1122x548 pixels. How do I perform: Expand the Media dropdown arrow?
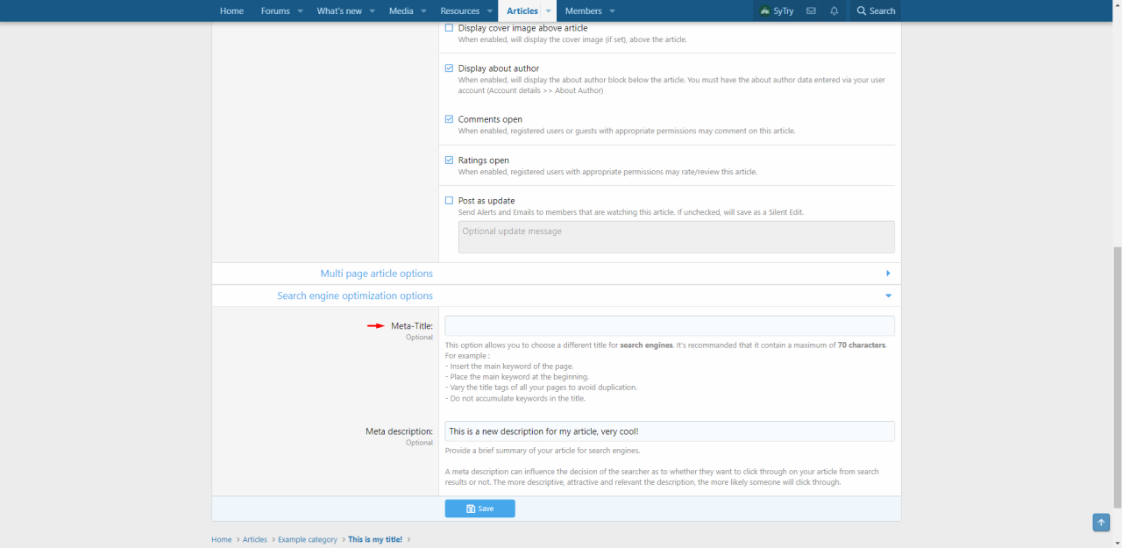(x=423, y=11)
